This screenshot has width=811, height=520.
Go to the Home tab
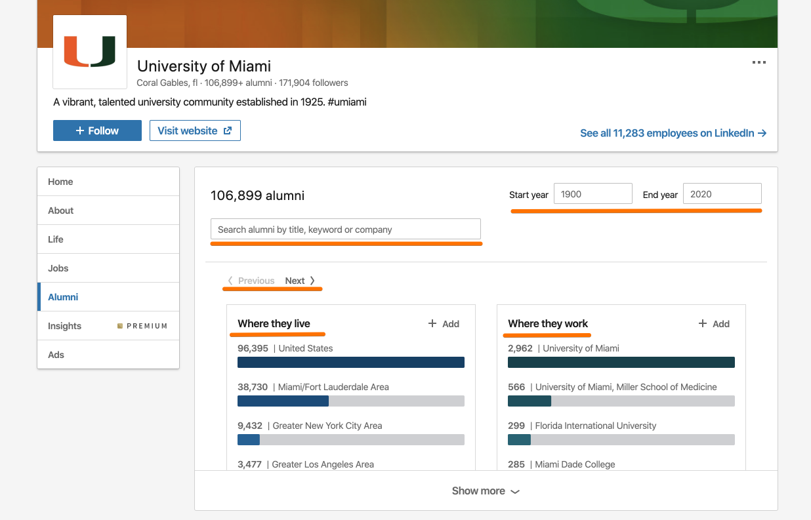[x=108, y=182]
